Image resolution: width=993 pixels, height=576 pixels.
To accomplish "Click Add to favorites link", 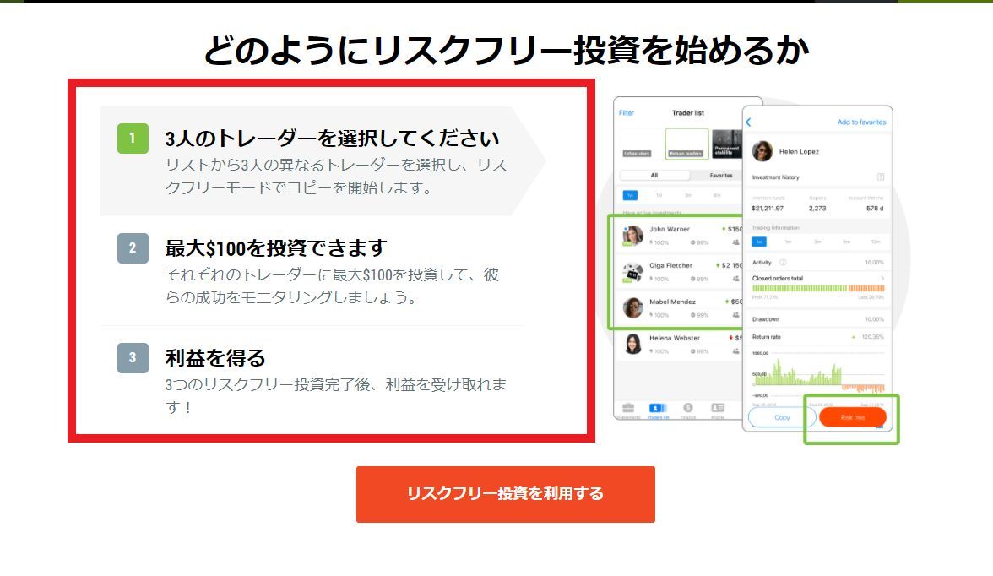I will [861, 122].
